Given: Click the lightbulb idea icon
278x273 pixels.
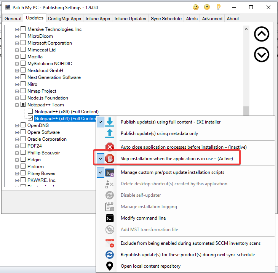Looking at the screenshot, I should click(x=219, y=7).
